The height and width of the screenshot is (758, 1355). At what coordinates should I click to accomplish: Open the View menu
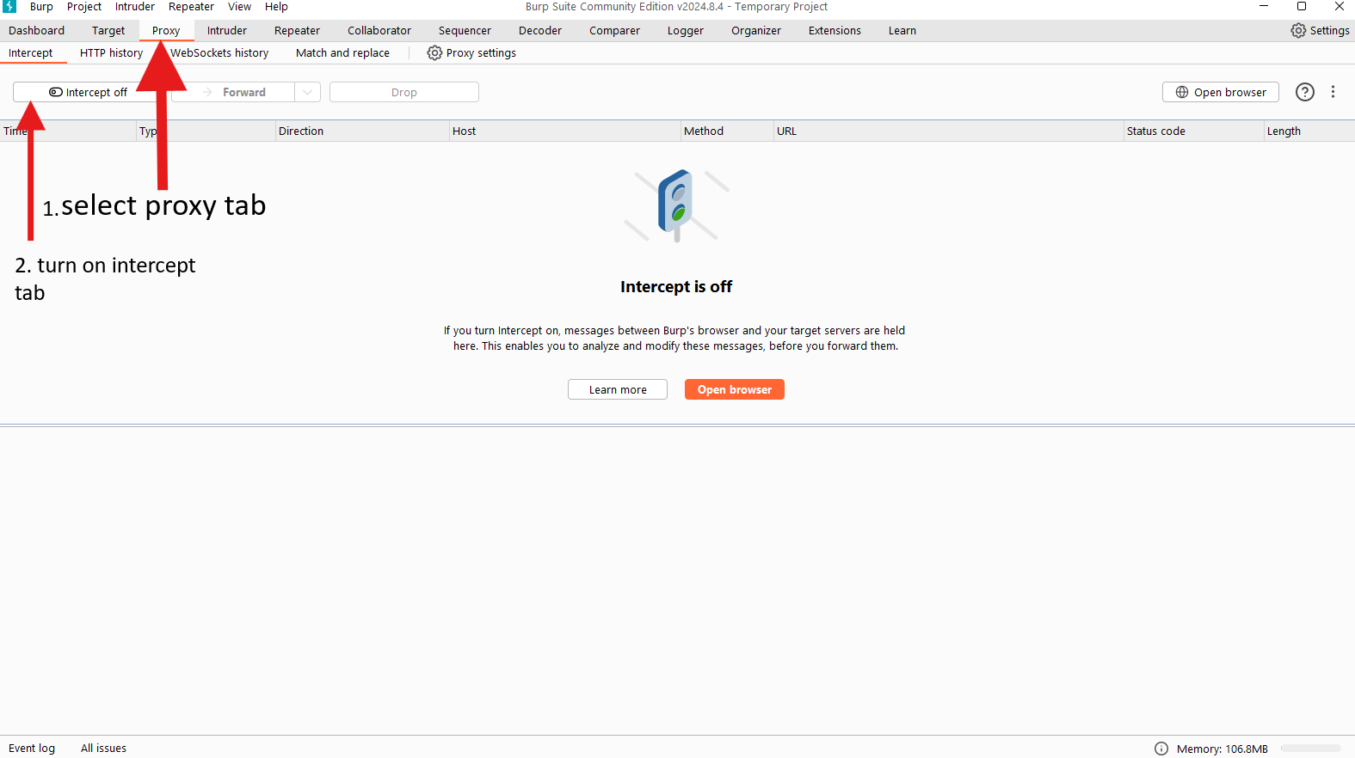tap(239, 7)
